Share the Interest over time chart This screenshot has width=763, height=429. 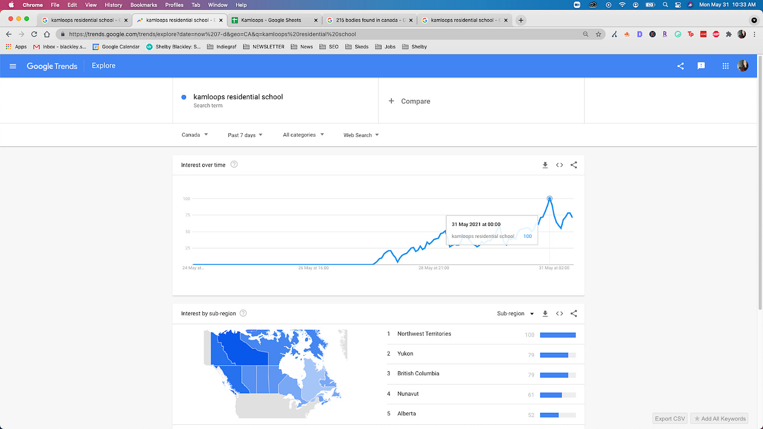(x=574, y=165)
